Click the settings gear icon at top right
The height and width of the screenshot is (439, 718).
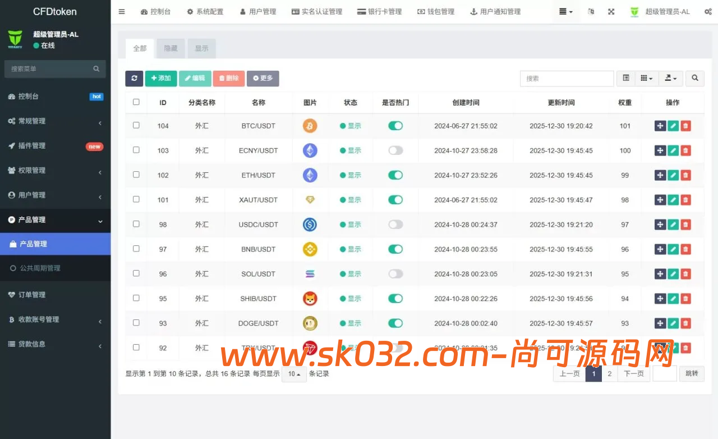coord(708,11)
